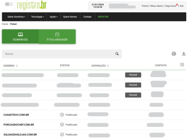Viewport: 190px width, 140px height.
Task: Open the Meus dados link
Action: coord(156,6)
